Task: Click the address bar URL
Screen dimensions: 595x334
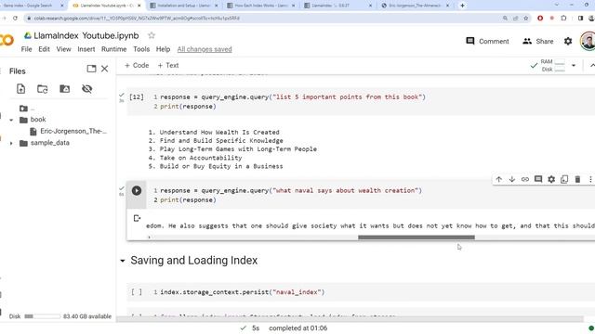Action: 137,19
